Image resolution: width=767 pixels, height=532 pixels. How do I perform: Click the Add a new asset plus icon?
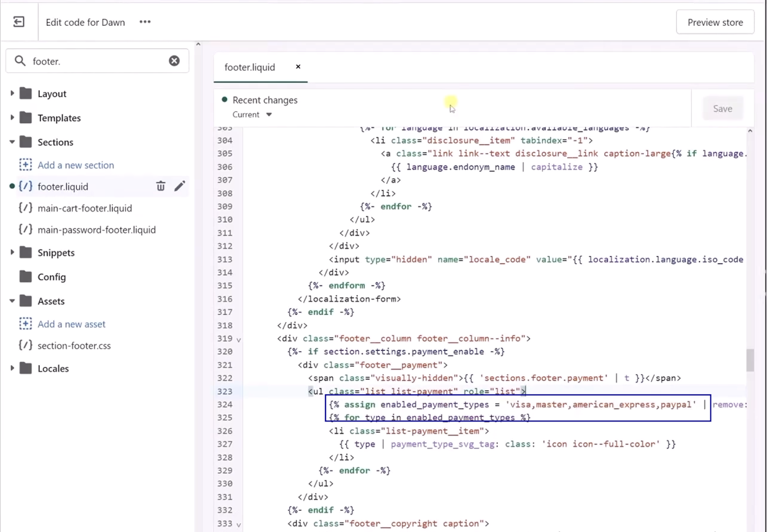(25, 324)
